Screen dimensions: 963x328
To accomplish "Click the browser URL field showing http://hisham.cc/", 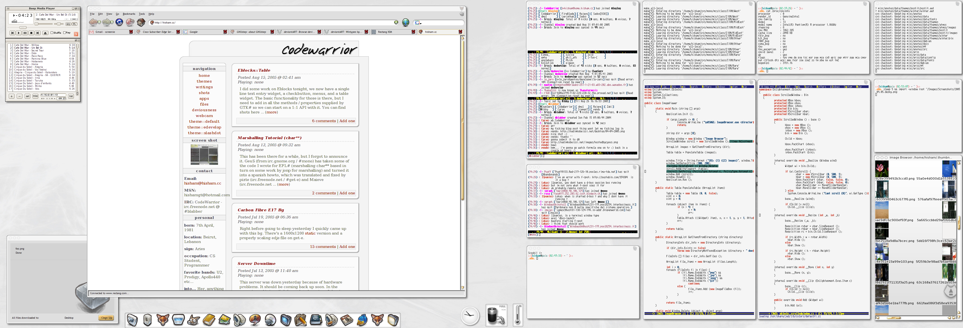I will pos(274,22).
